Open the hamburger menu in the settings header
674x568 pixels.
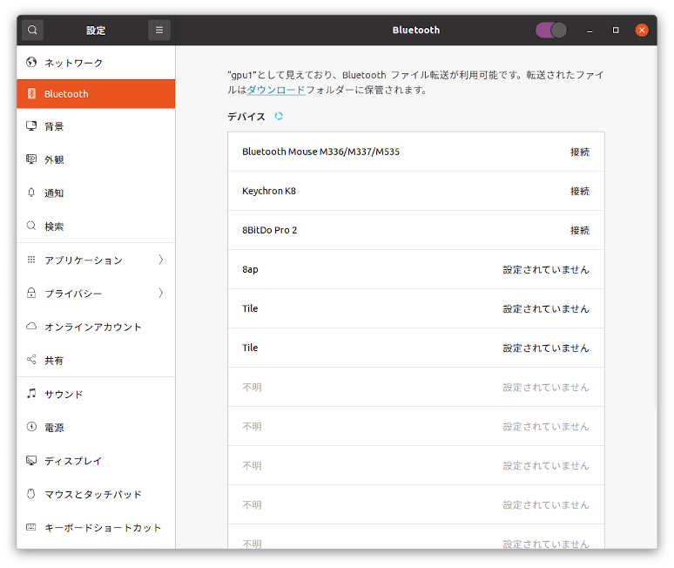pyautogui.click(x=159, y=30)
